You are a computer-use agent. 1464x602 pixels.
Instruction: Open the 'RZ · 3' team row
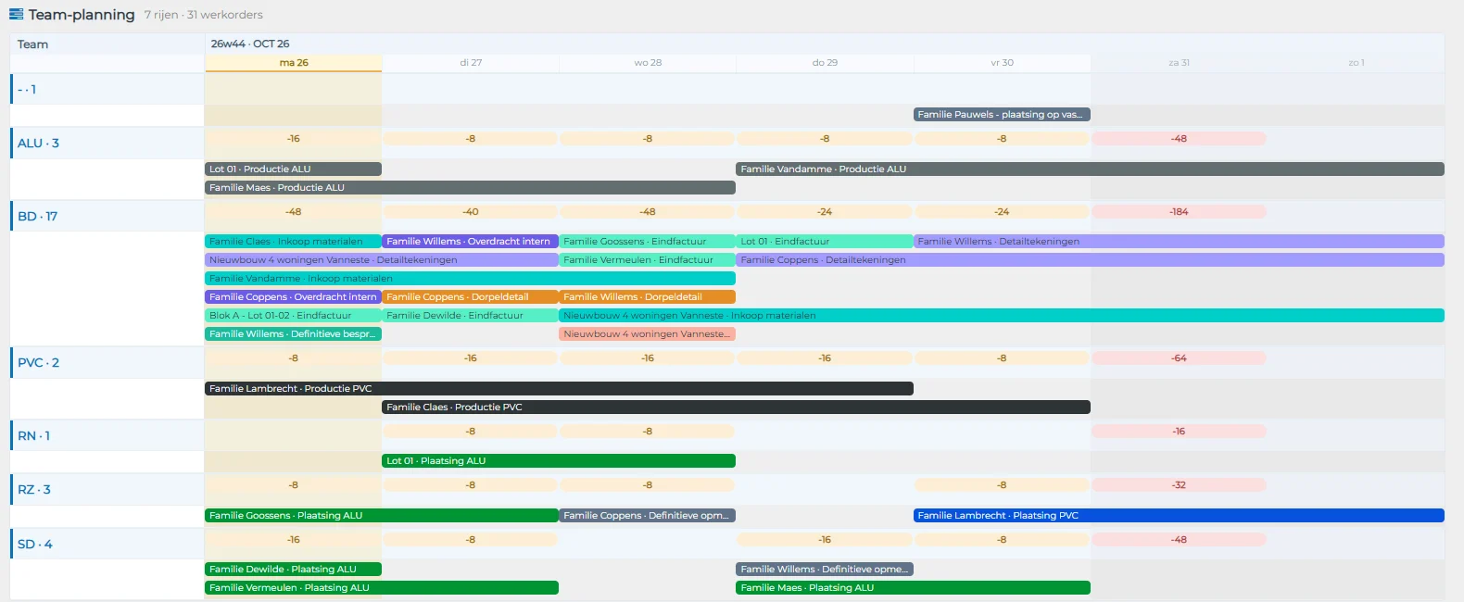(x=107, y=489)
